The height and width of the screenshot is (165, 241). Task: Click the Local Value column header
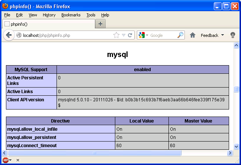[x=142, y=121]
